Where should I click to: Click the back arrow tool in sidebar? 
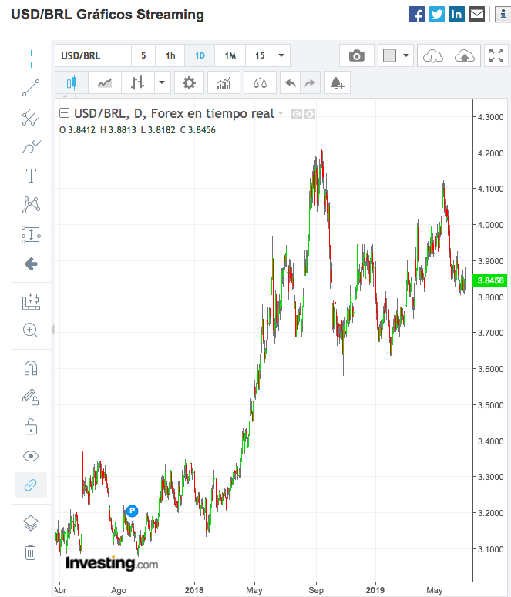tap(31, 263)
